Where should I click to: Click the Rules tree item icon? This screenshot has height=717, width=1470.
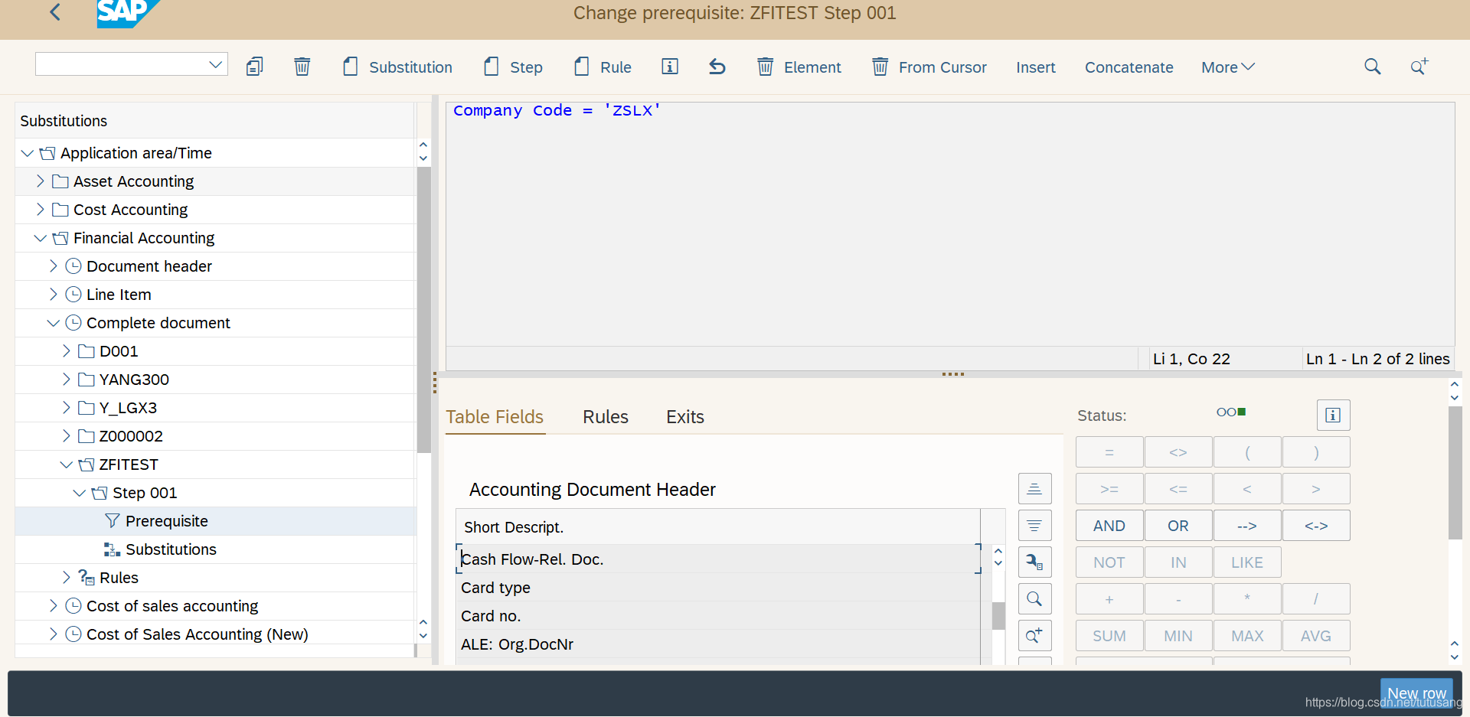pyautogui.click(x=87, y=578)
